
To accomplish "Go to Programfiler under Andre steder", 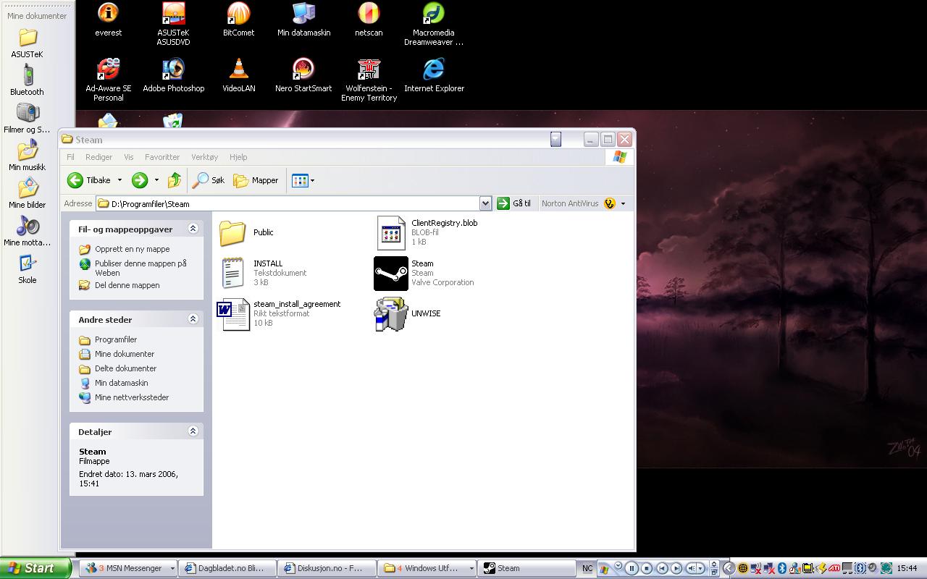I will coord(109,339).
